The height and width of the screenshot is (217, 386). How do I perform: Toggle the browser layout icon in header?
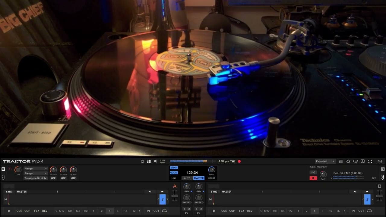pyautogui.click(x=341, y=161)
